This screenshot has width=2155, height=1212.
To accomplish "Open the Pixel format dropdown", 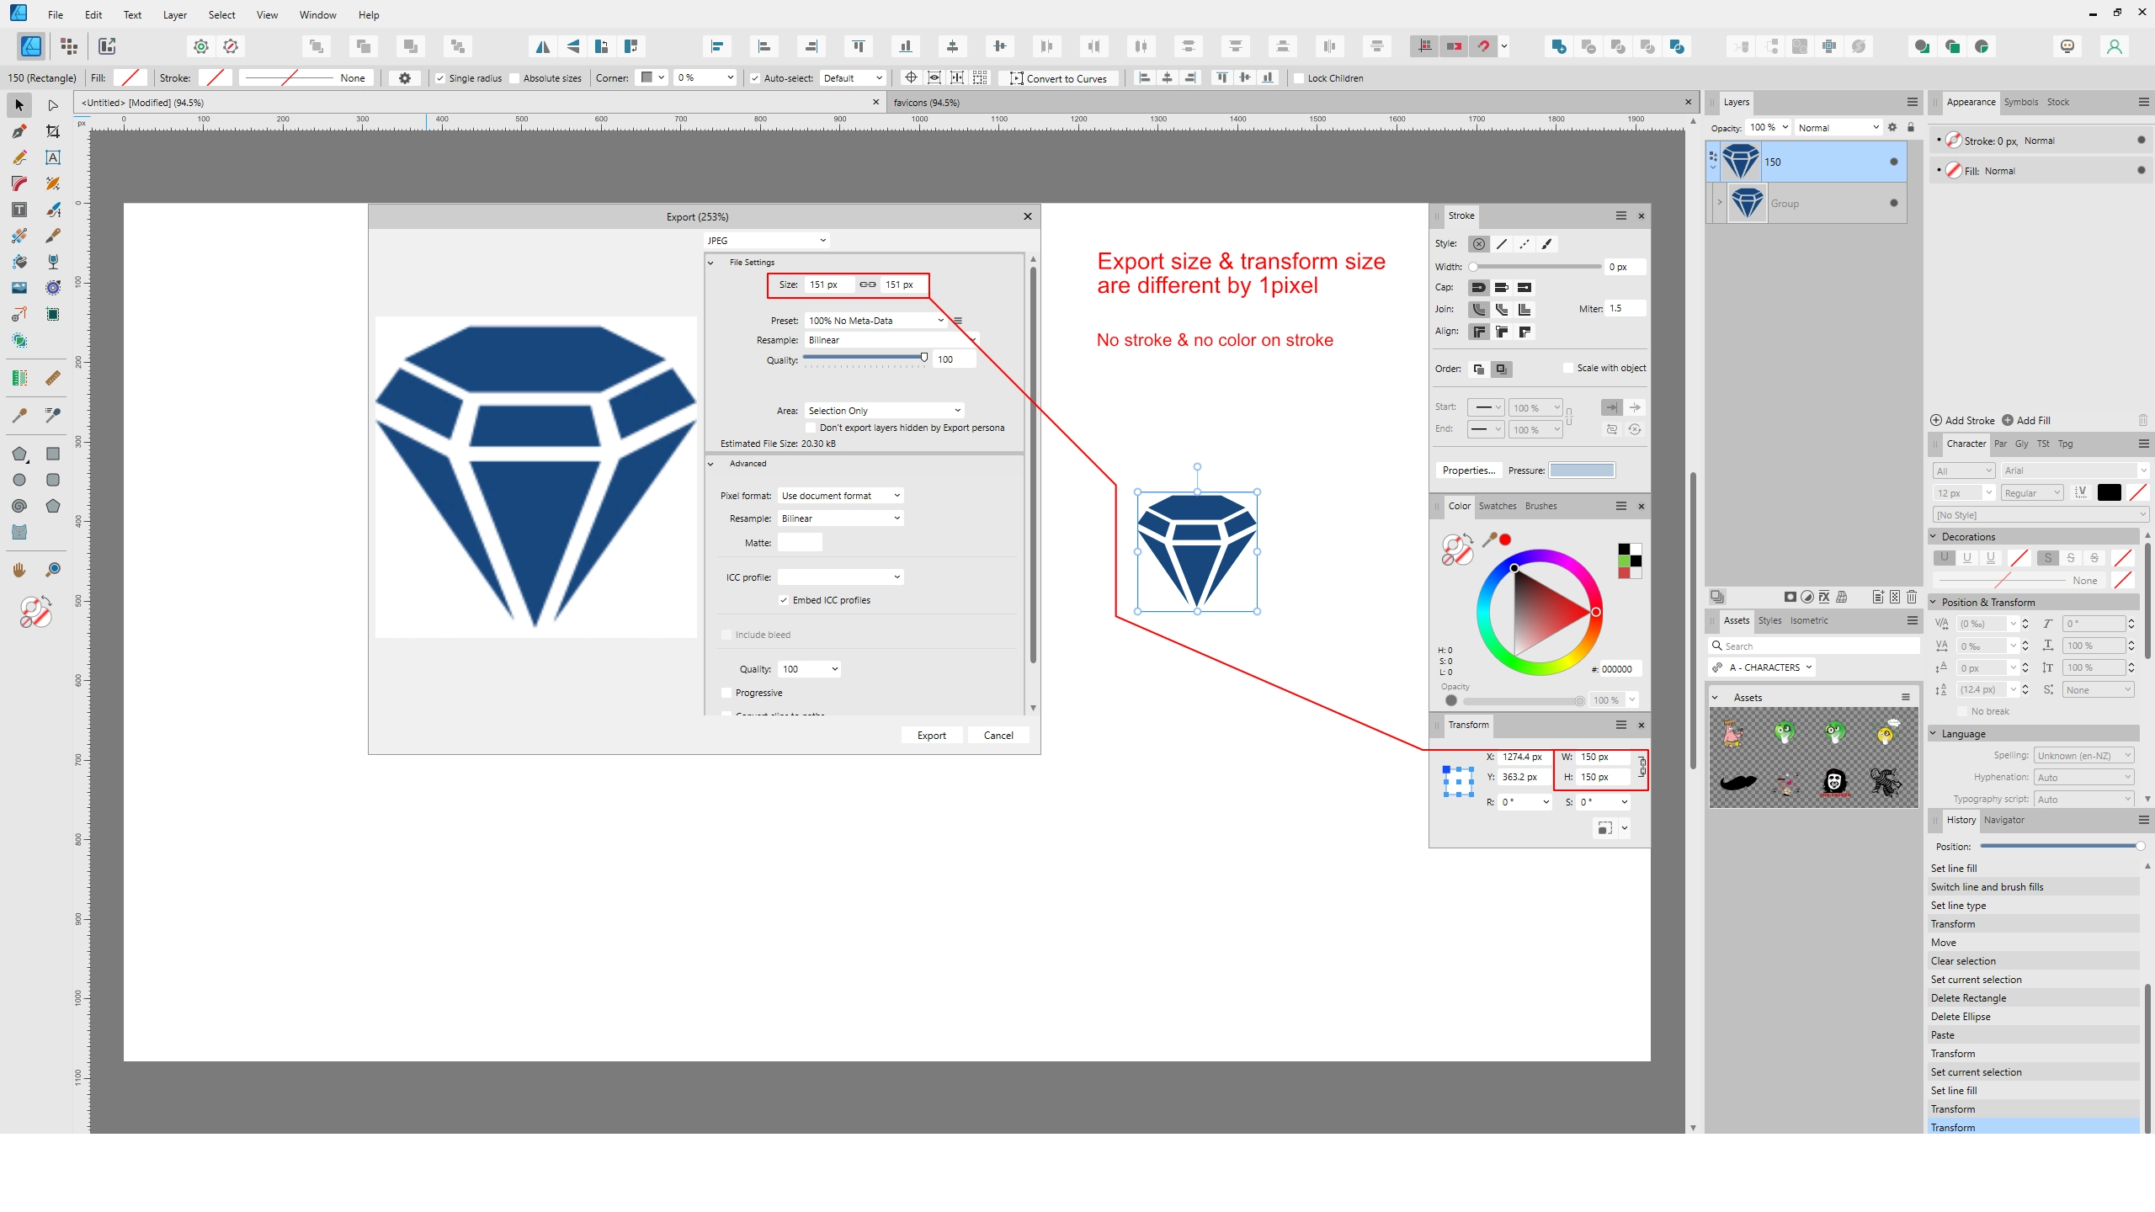I will [x=840, y=496].
